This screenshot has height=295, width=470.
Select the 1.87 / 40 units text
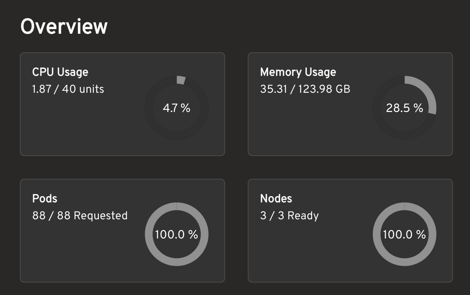(x=68, y=89)
